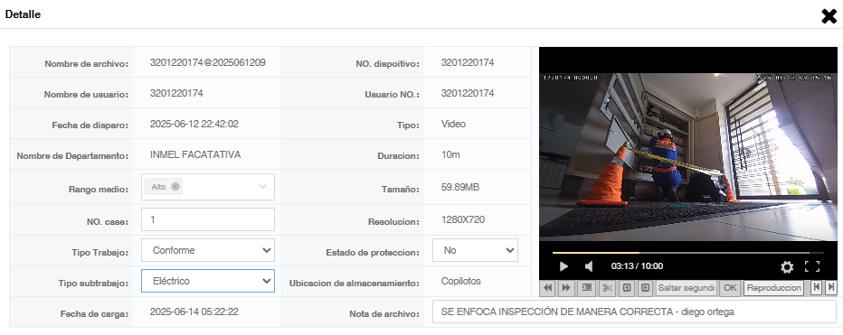Go to the next file
843x335 pixels.
(831, 287)
